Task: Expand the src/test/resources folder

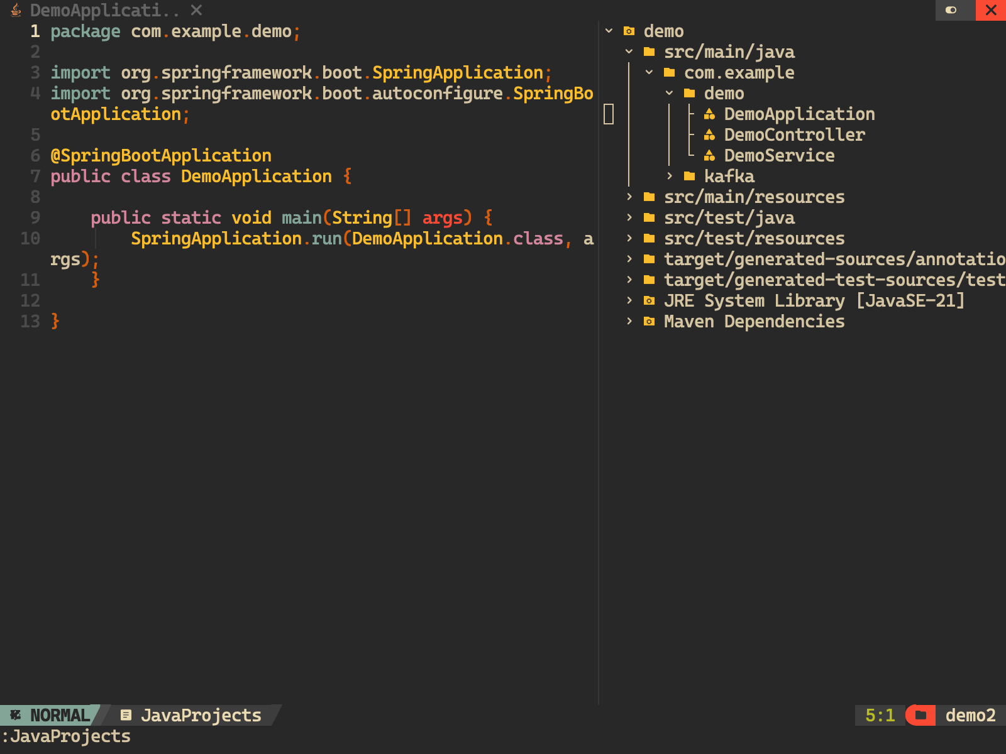Action: click(629, 238)
